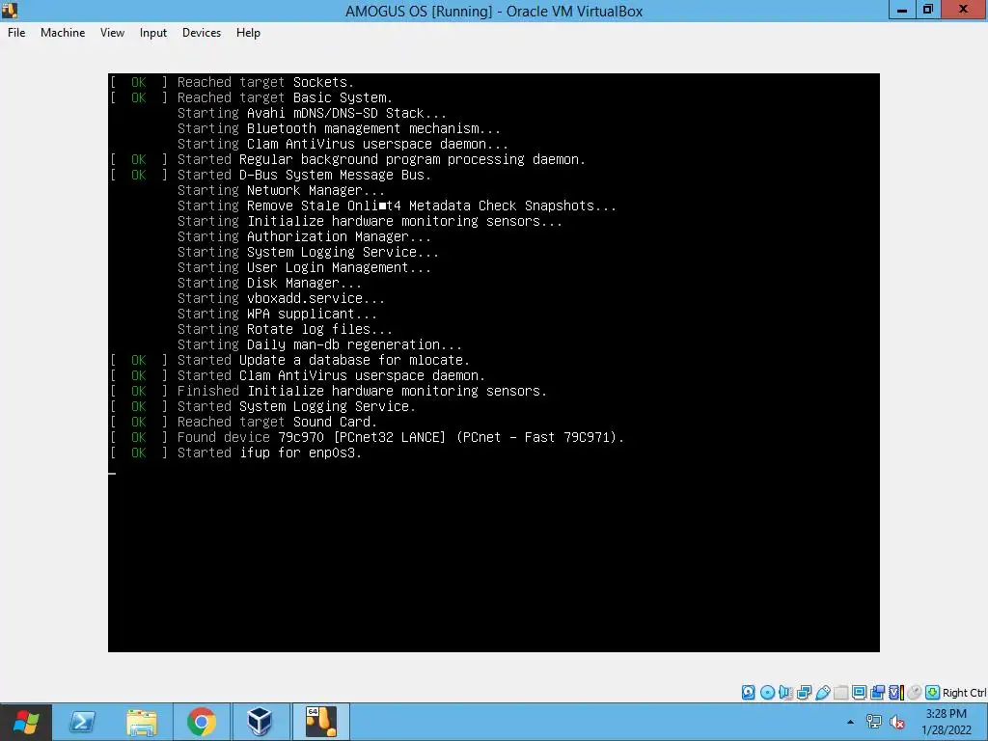Click 'Starting Disk Manager...' line
The image size is (988, 741).
(x=270, y=283)
